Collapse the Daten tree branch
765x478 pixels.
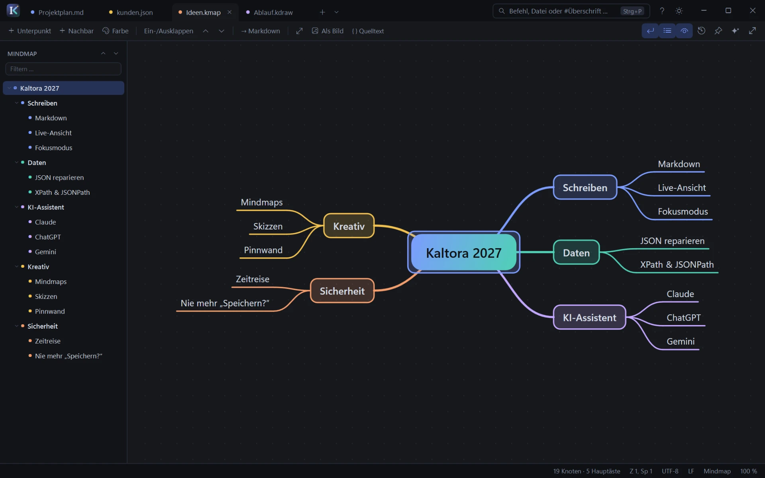click(17, 163)
